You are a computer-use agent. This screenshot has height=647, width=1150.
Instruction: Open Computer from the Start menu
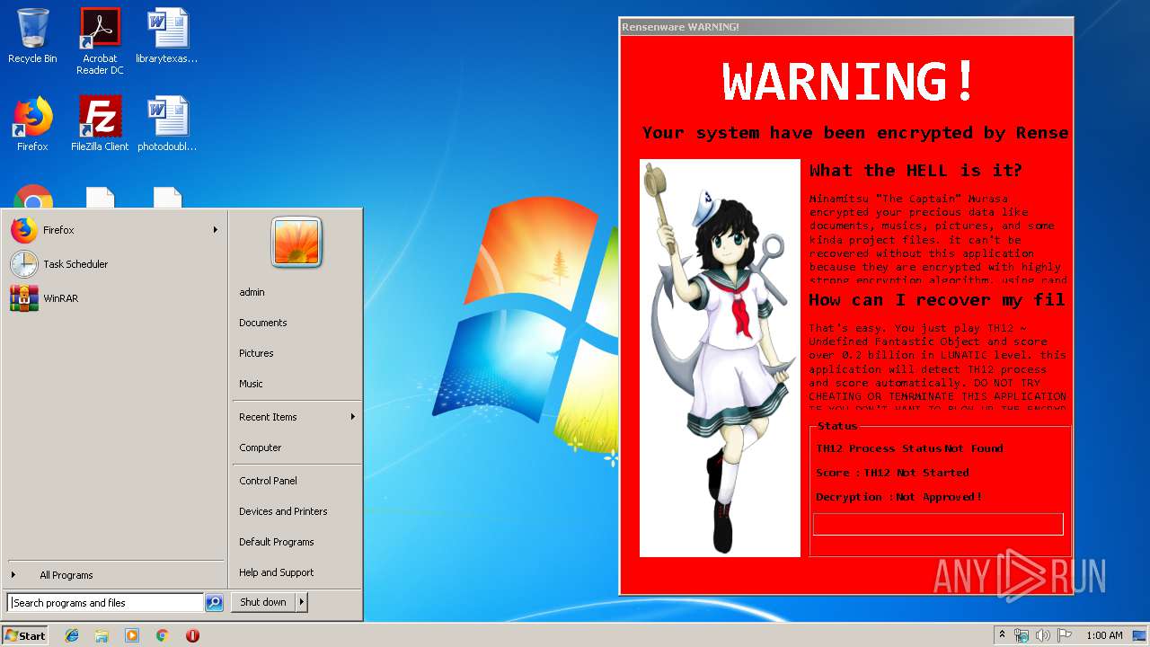[x=261, y=448]
